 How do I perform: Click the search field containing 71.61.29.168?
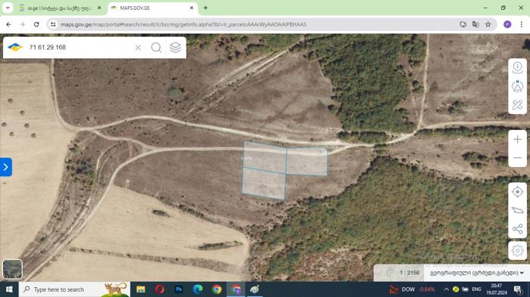[x=79, y=48]
